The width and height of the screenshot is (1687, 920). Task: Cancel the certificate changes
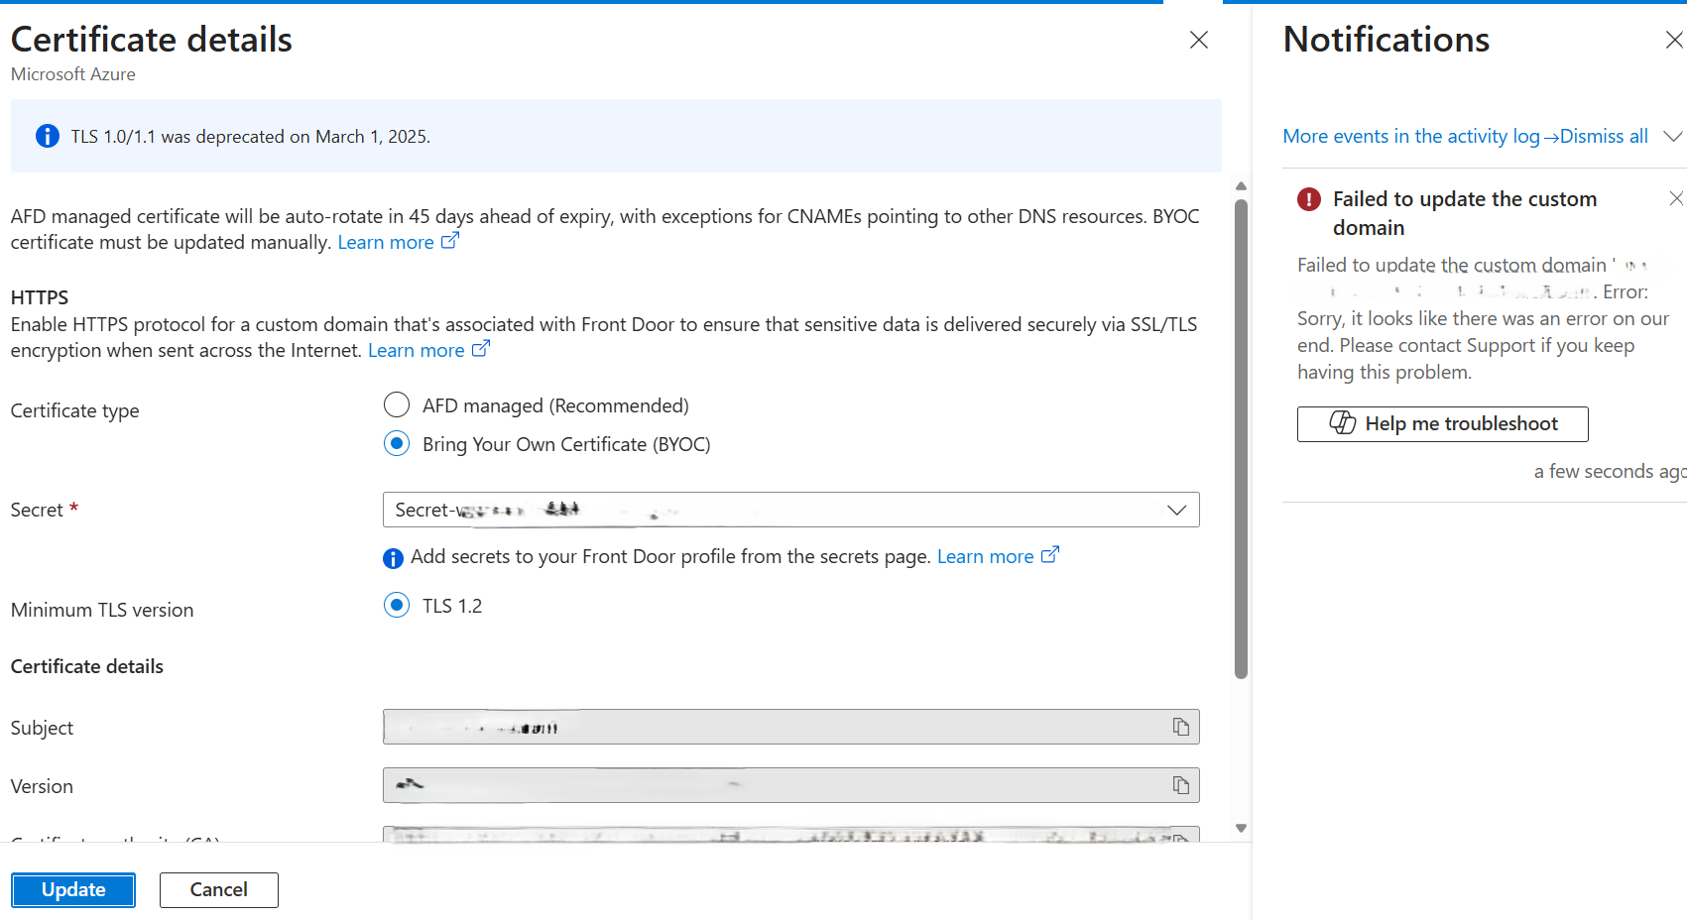(x=218, y=889)
